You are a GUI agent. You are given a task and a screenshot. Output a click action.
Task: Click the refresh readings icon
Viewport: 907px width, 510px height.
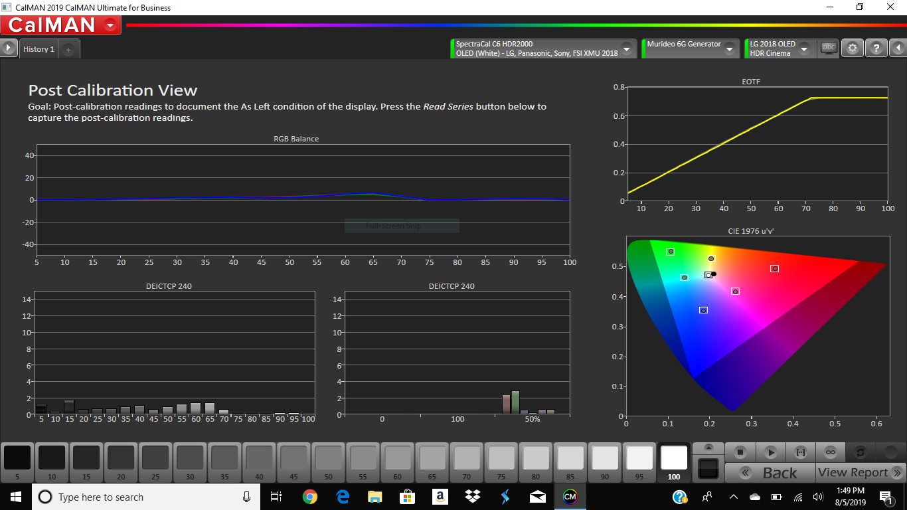pyautogui.click(x=859, y=451)
